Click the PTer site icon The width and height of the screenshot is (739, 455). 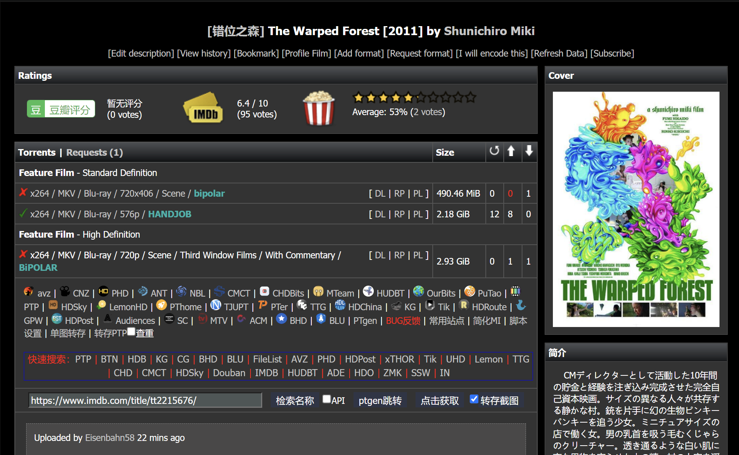(263, 305)
